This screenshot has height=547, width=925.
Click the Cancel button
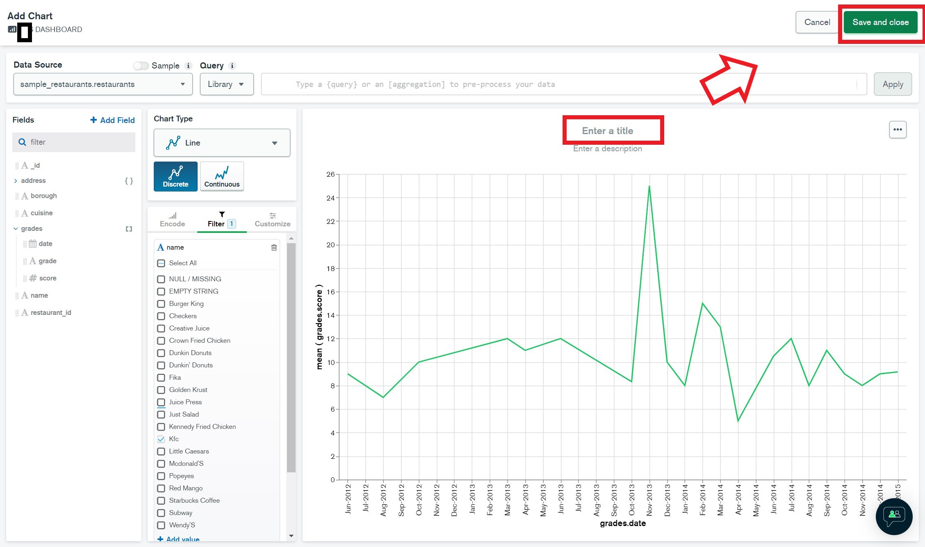(x=817, y=22)
